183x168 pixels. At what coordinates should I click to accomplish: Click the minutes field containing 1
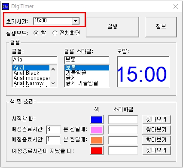tap(53, 140)
